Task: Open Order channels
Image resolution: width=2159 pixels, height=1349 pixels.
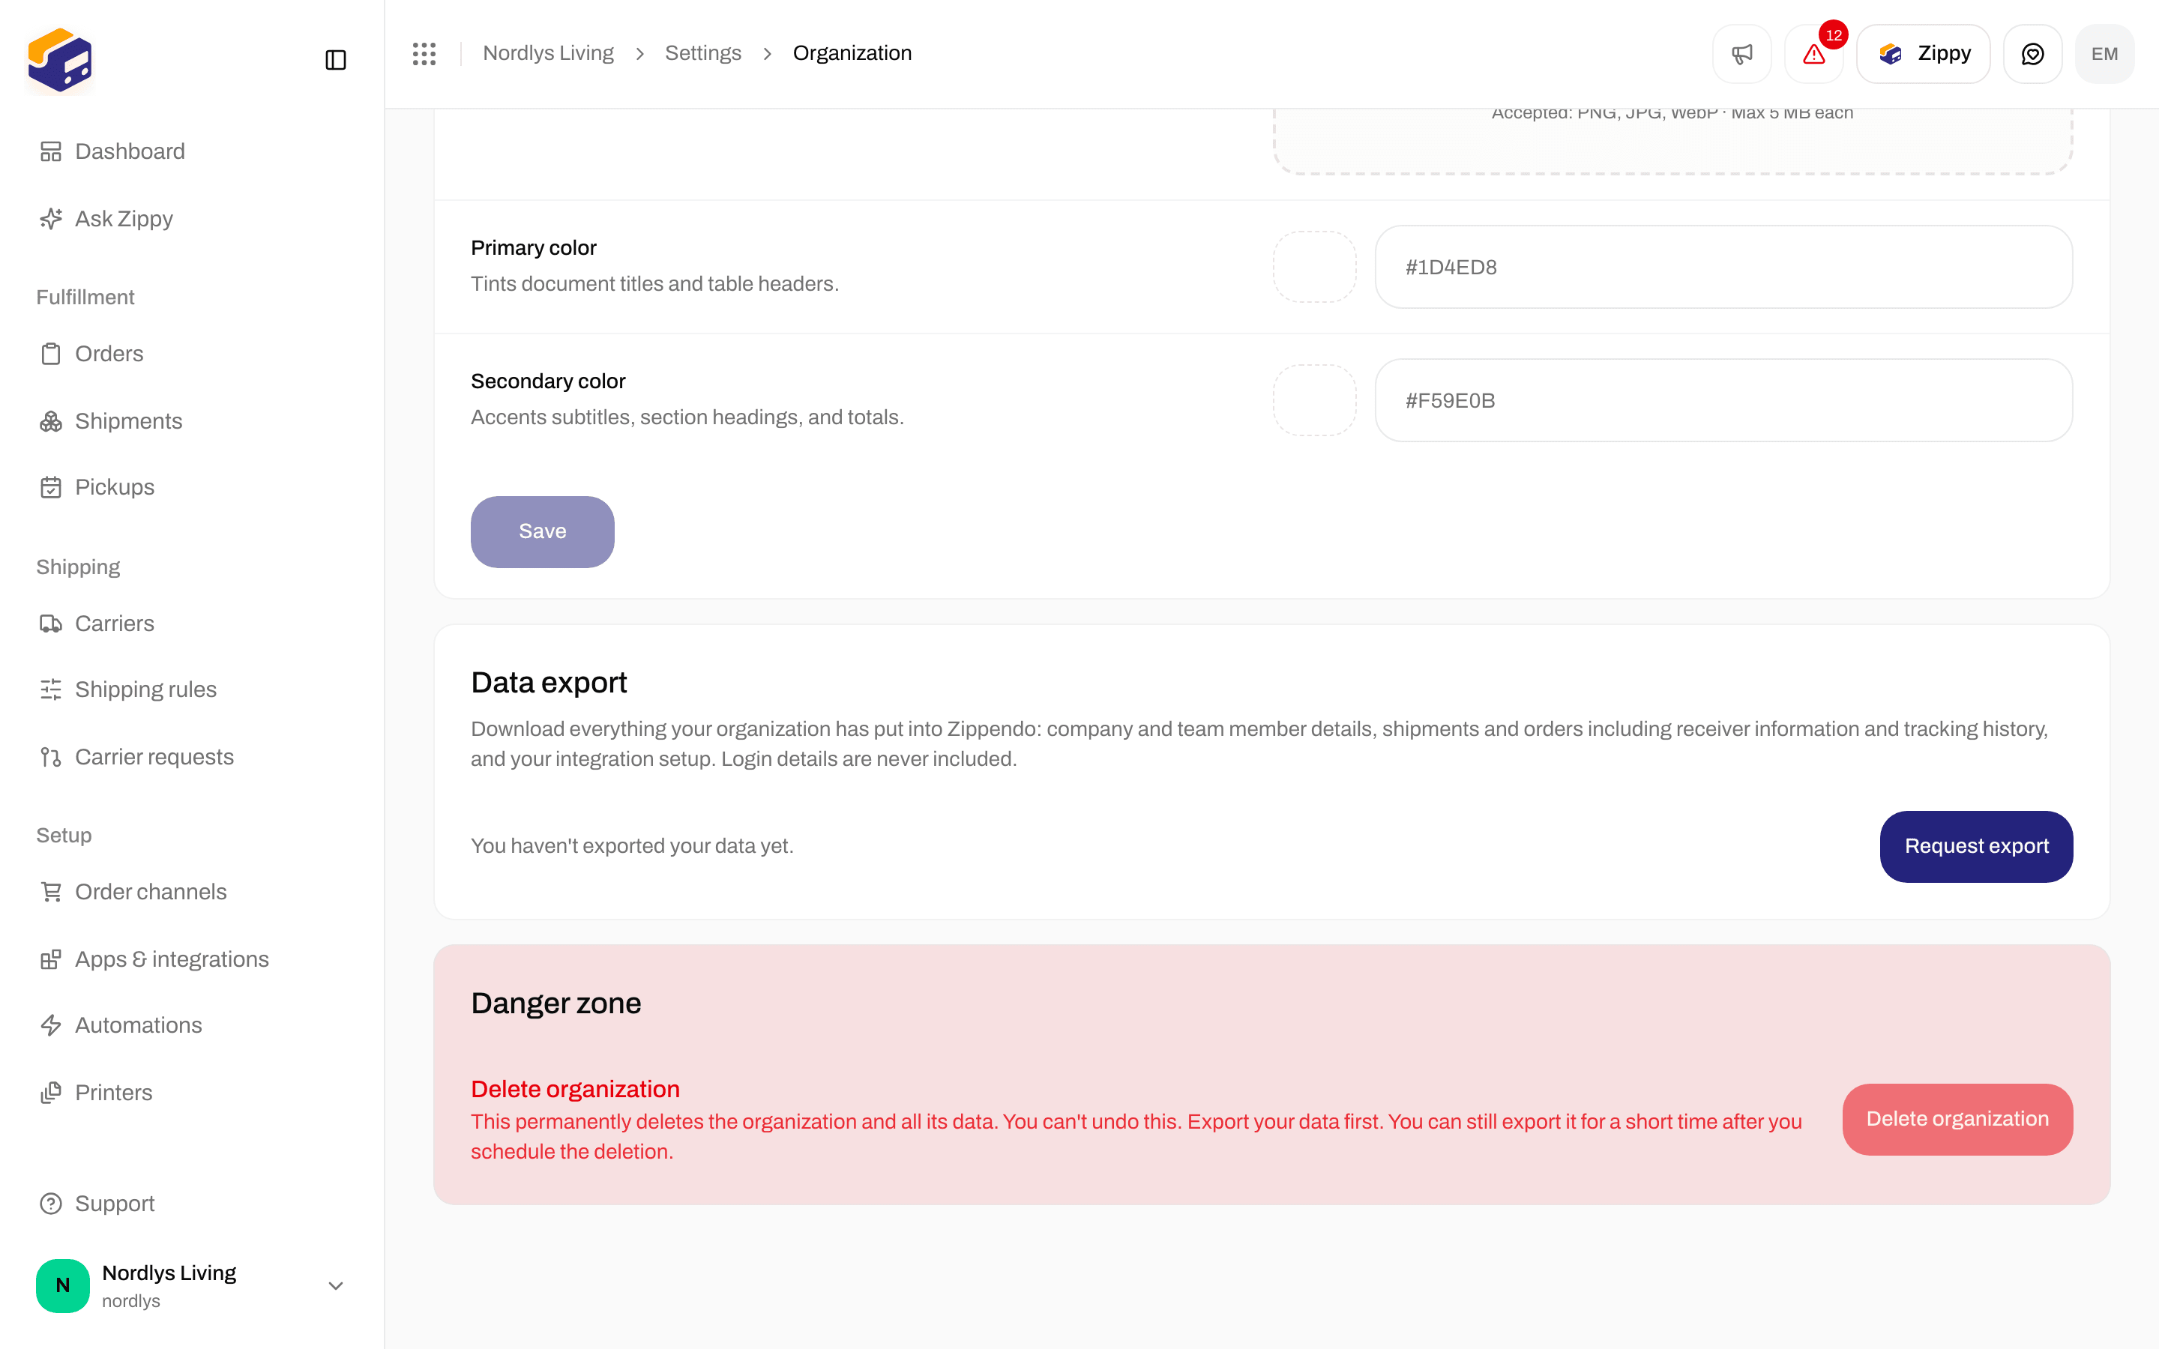Action: (133, 891)
